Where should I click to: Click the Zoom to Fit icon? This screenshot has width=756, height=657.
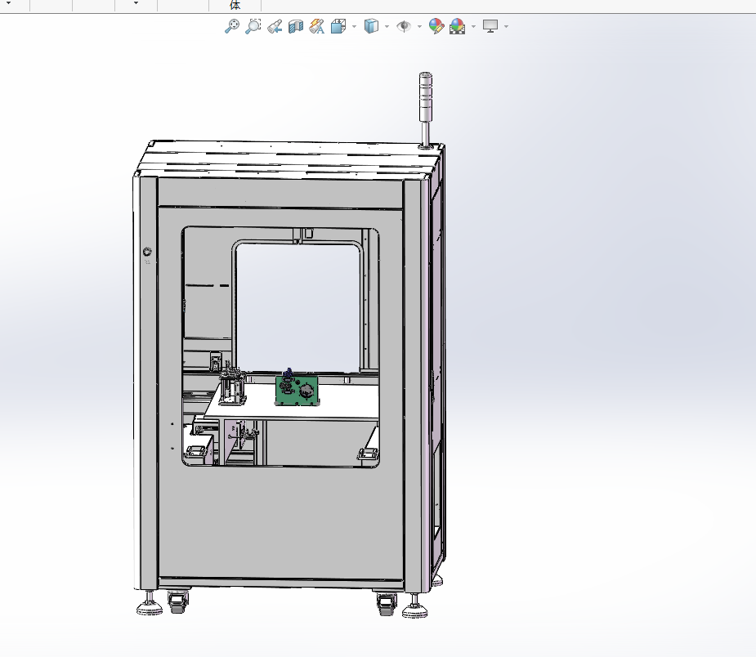pos(232,26)
